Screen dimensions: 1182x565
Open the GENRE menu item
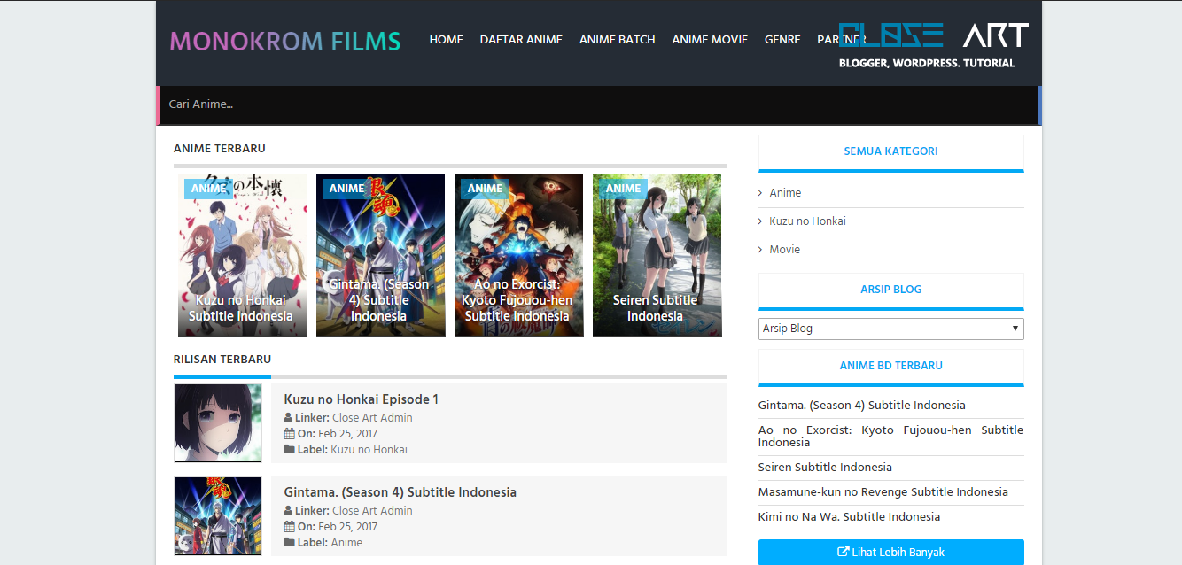[782, 40]
